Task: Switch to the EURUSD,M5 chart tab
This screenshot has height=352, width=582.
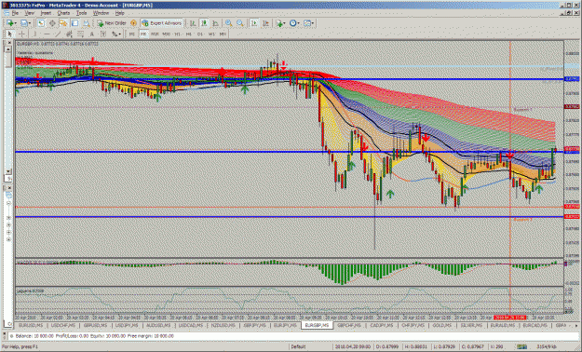Action: tap(31, 325)
